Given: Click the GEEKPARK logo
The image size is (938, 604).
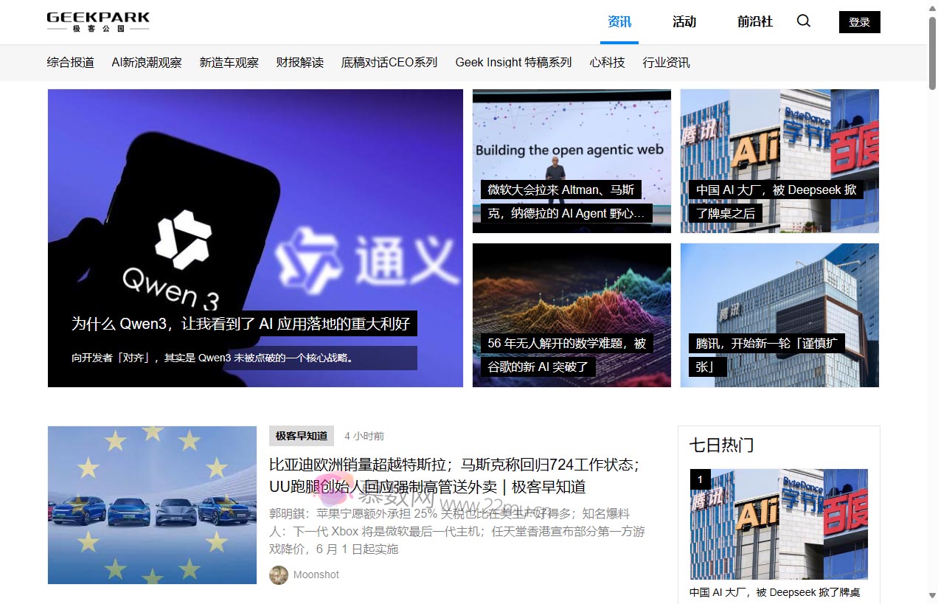Looking at the screenshot, I should point(97,21).
